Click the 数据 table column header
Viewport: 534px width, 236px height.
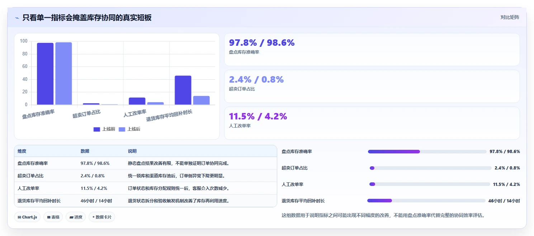[x=85, y=151]
